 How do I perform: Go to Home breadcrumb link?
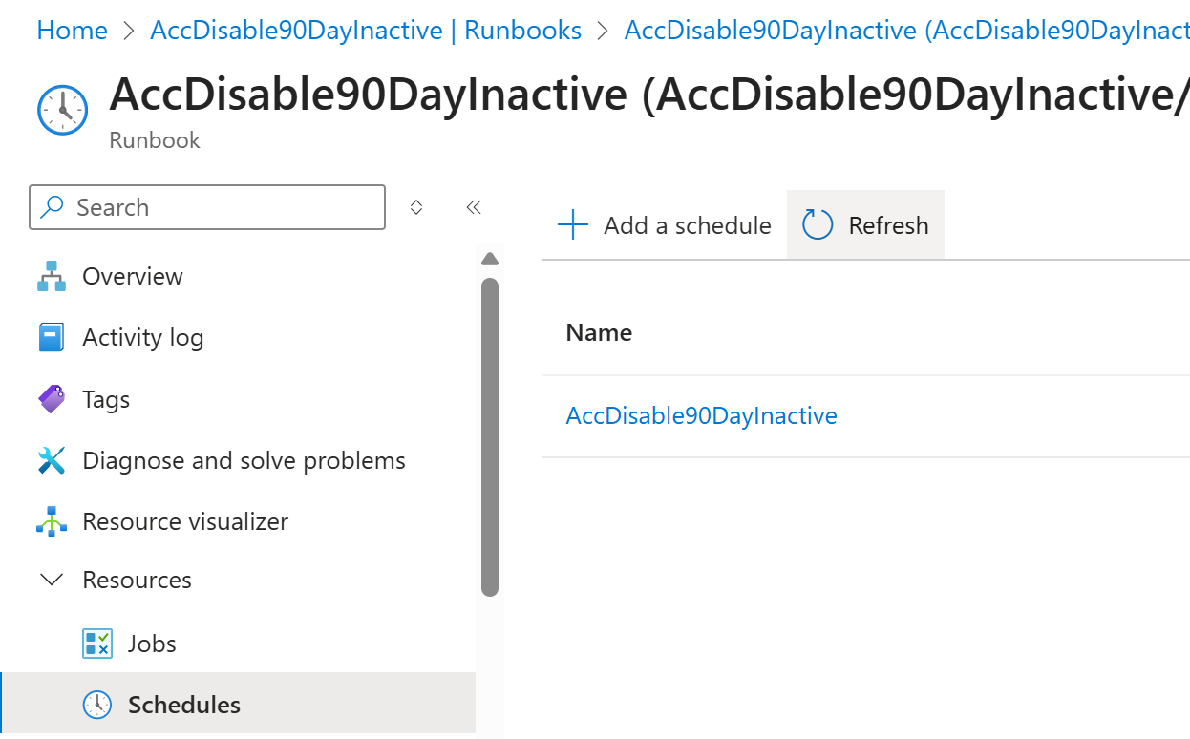[x=72, y=31]
